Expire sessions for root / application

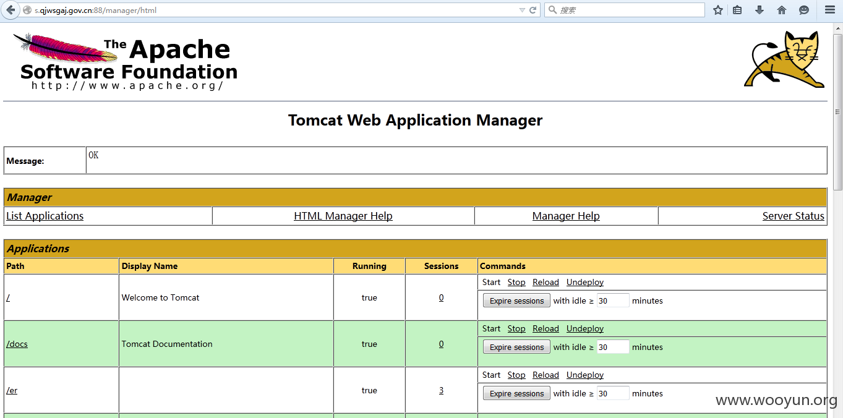click(x=516, y=301)
